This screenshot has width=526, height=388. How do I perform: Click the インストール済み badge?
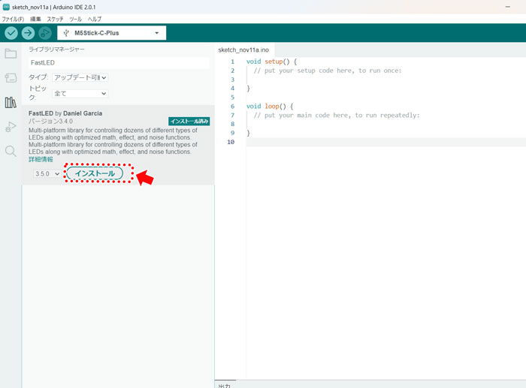[x=189, y=121]
